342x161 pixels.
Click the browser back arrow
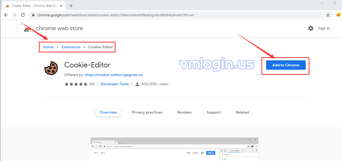pyautogui.click(x=6, y=15)
